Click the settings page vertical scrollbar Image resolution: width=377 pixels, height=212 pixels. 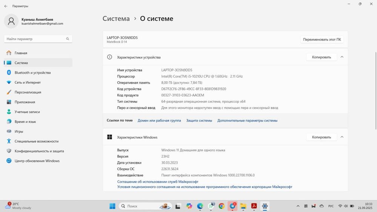pos(375,91)
